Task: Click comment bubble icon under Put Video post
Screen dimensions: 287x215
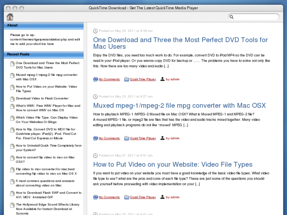Action: 96,197
